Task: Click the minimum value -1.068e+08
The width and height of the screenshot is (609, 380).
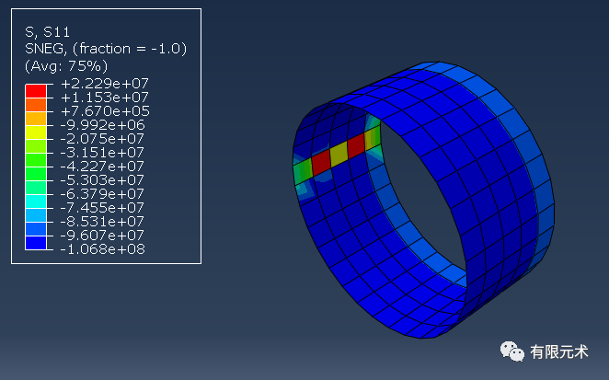Action: 102,249
